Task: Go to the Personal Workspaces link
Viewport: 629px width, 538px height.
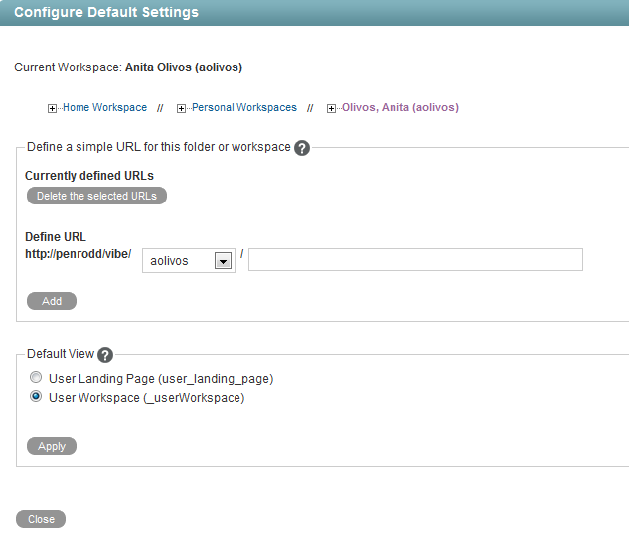Action: 243,107
